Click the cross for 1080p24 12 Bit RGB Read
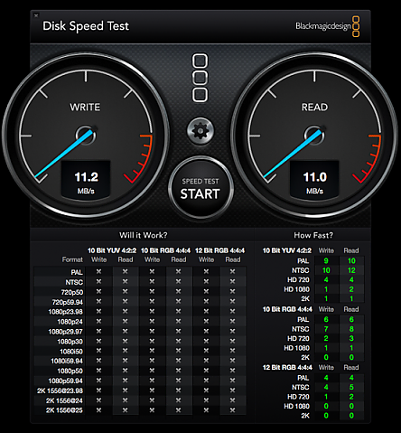Screen dimensions: 401x433 (x=232, y=321)
